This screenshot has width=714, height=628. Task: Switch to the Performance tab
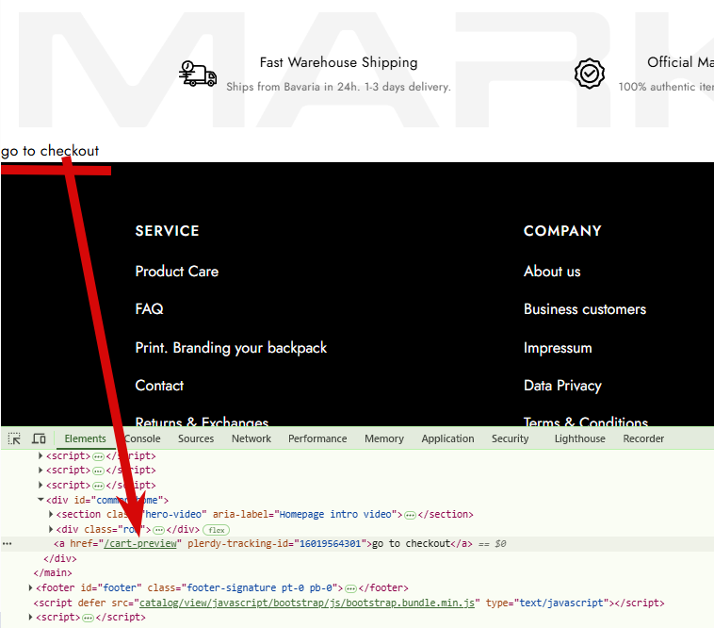pos(317,438)
